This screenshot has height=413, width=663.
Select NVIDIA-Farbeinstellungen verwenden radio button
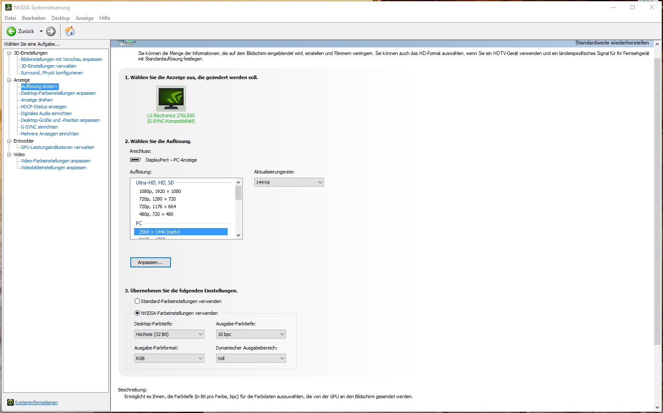(x=137, y=313)
